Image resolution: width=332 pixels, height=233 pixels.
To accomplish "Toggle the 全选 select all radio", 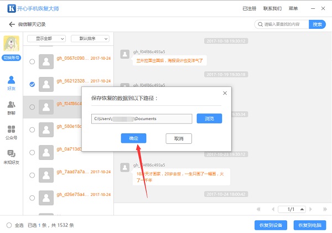I will pyautogui.click(x=9, y=225).
